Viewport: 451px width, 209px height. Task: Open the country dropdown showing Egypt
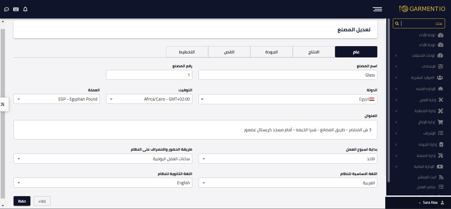point(288,99)
